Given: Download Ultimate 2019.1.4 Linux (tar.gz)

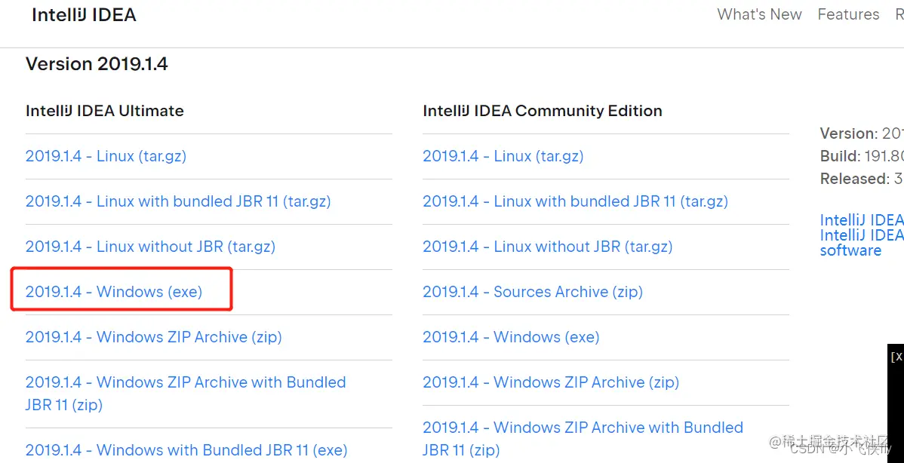Looking at the screenshot, I should click(106, 156).
